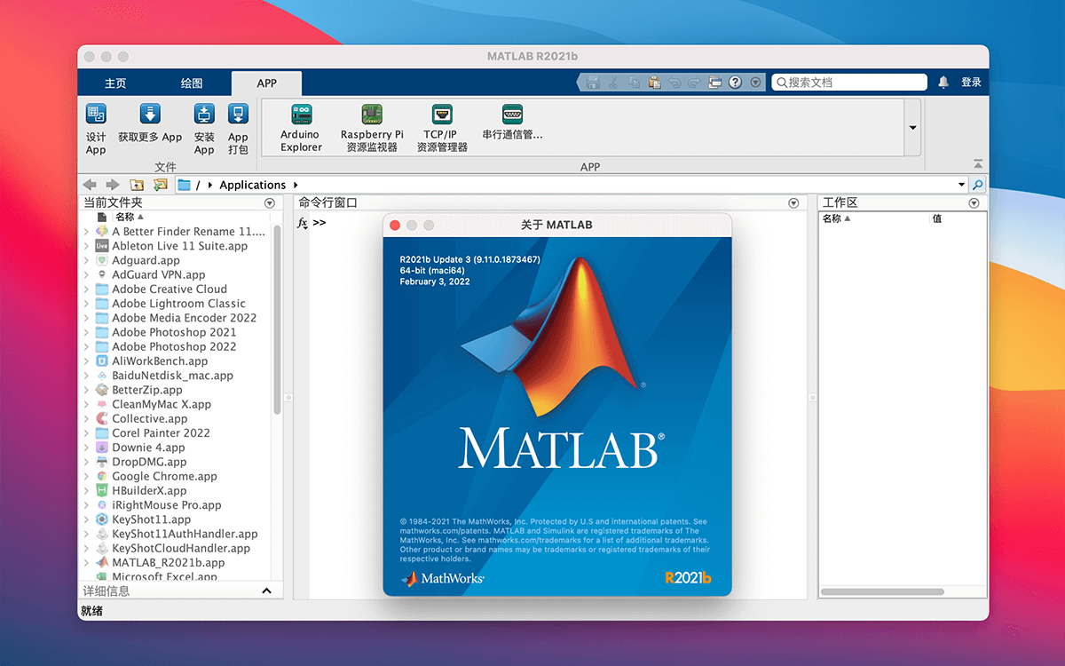Select Adguard.app in Current Folder

pos(146,261)
